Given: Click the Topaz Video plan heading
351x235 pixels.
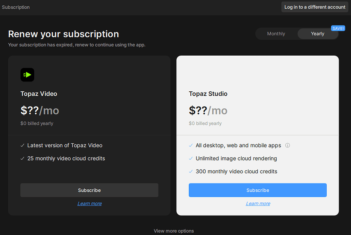Looking at the screenshot, I should click(39, 94).
